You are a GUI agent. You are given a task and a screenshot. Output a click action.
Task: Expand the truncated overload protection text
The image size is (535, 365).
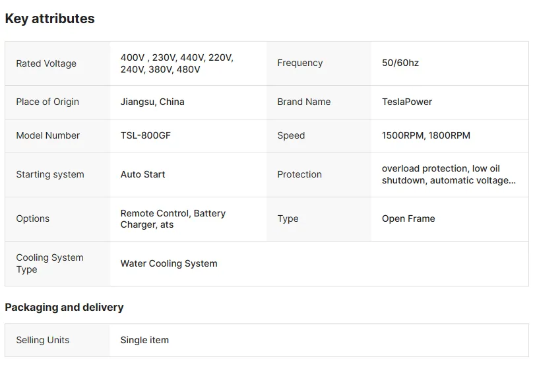click(x=449, y=174)
